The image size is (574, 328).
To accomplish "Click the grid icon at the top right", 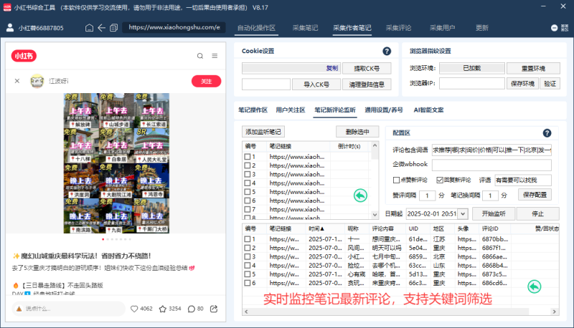I will point(565,28).
